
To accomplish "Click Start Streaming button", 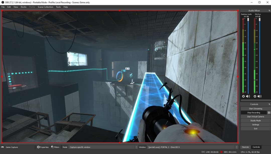I will 255,109.
